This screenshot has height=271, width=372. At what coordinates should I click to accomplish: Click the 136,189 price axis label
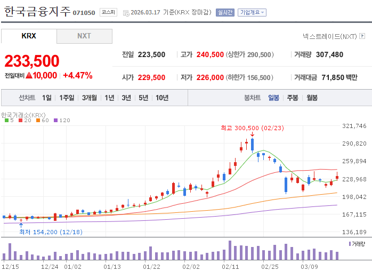point(354,232)
